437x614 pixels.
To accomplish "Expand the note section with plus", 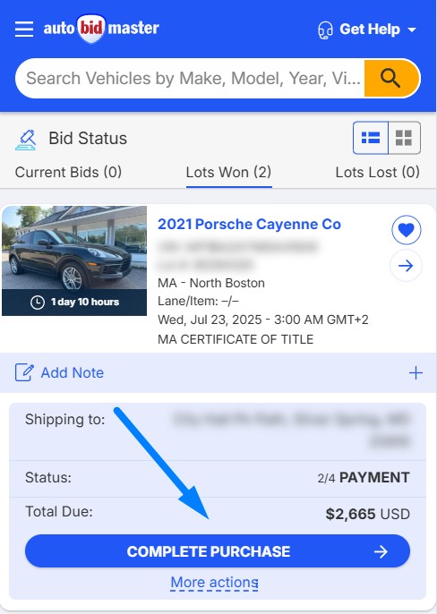I will tap(416, 372).
